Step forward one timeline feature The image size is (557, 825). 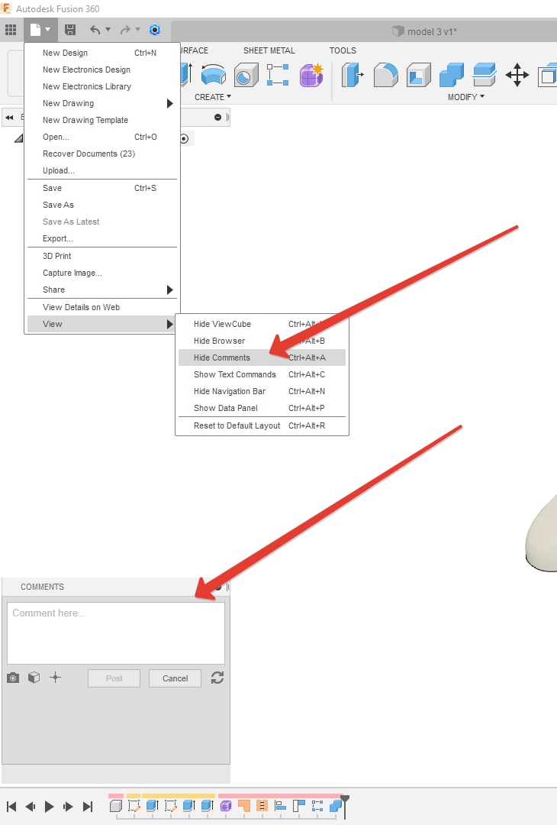pos(69,807)
